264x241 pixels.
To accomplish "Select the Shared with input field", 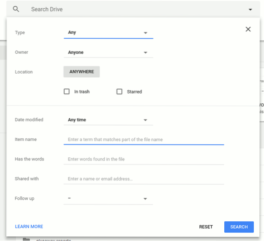I will (x=144, y=179).
